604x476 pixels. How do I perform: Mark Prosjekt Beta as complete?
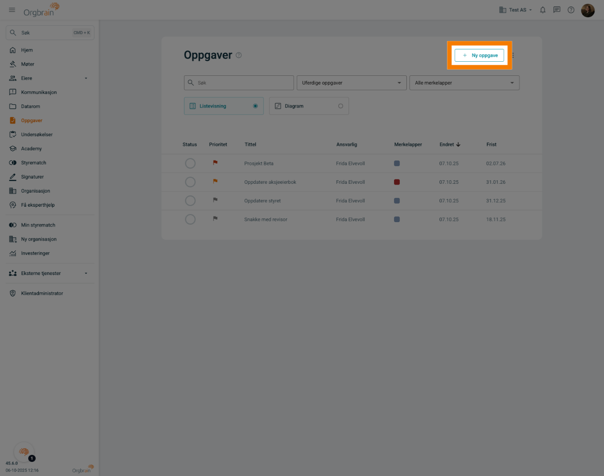[190, 164]
